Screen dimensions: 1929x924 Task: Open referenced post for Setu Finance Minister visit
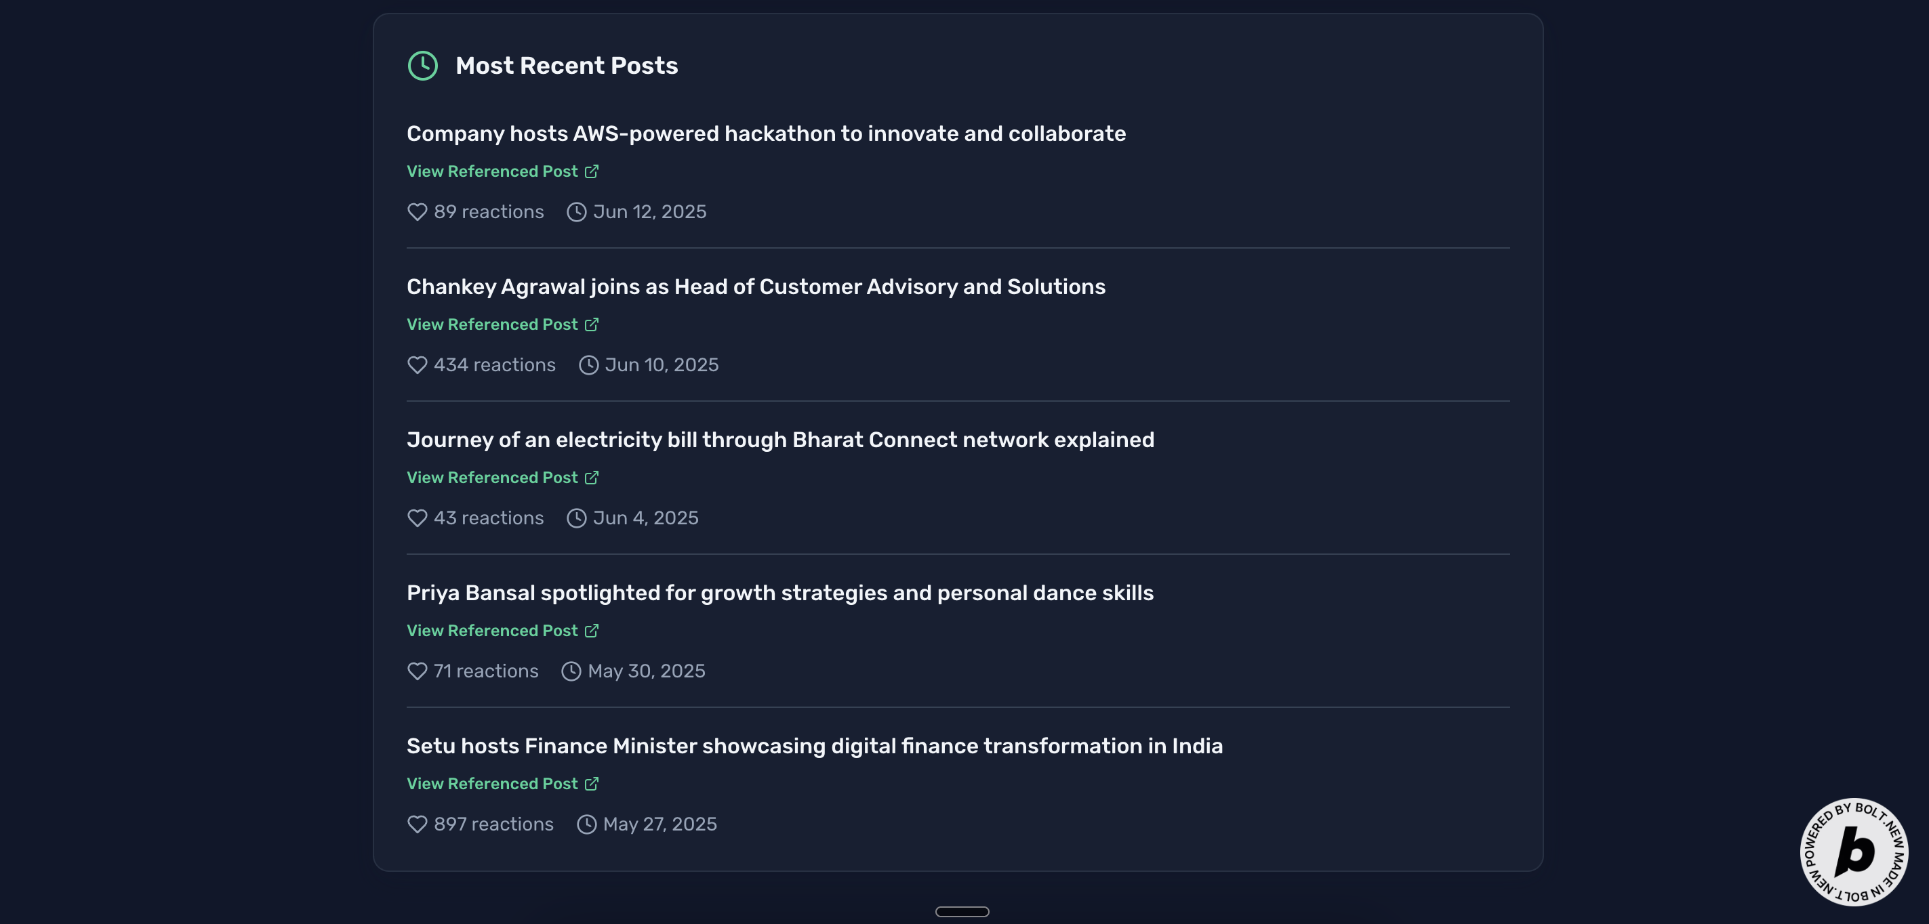point(492,784)
